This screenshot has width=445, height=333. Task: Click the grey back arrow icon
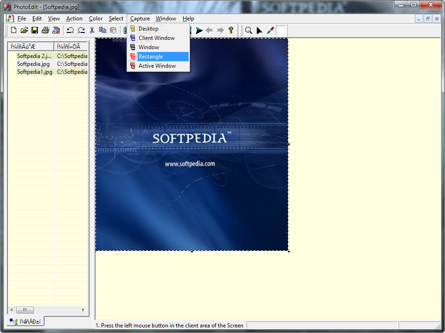210,30
